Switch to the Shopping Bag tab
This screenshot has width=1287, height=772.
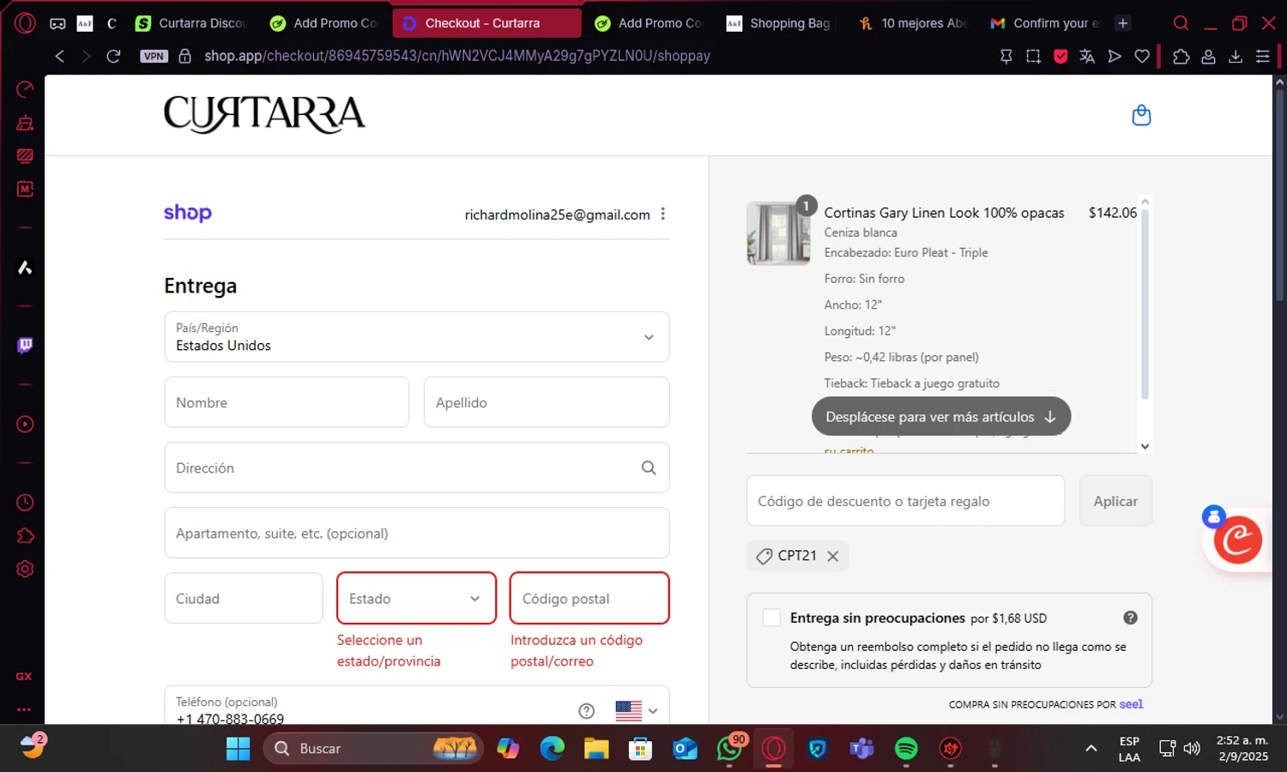779,23
